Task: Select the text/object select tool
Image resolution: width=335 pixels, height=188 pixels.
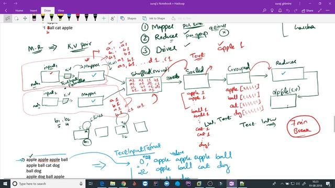Action: [x=8, y=19]
